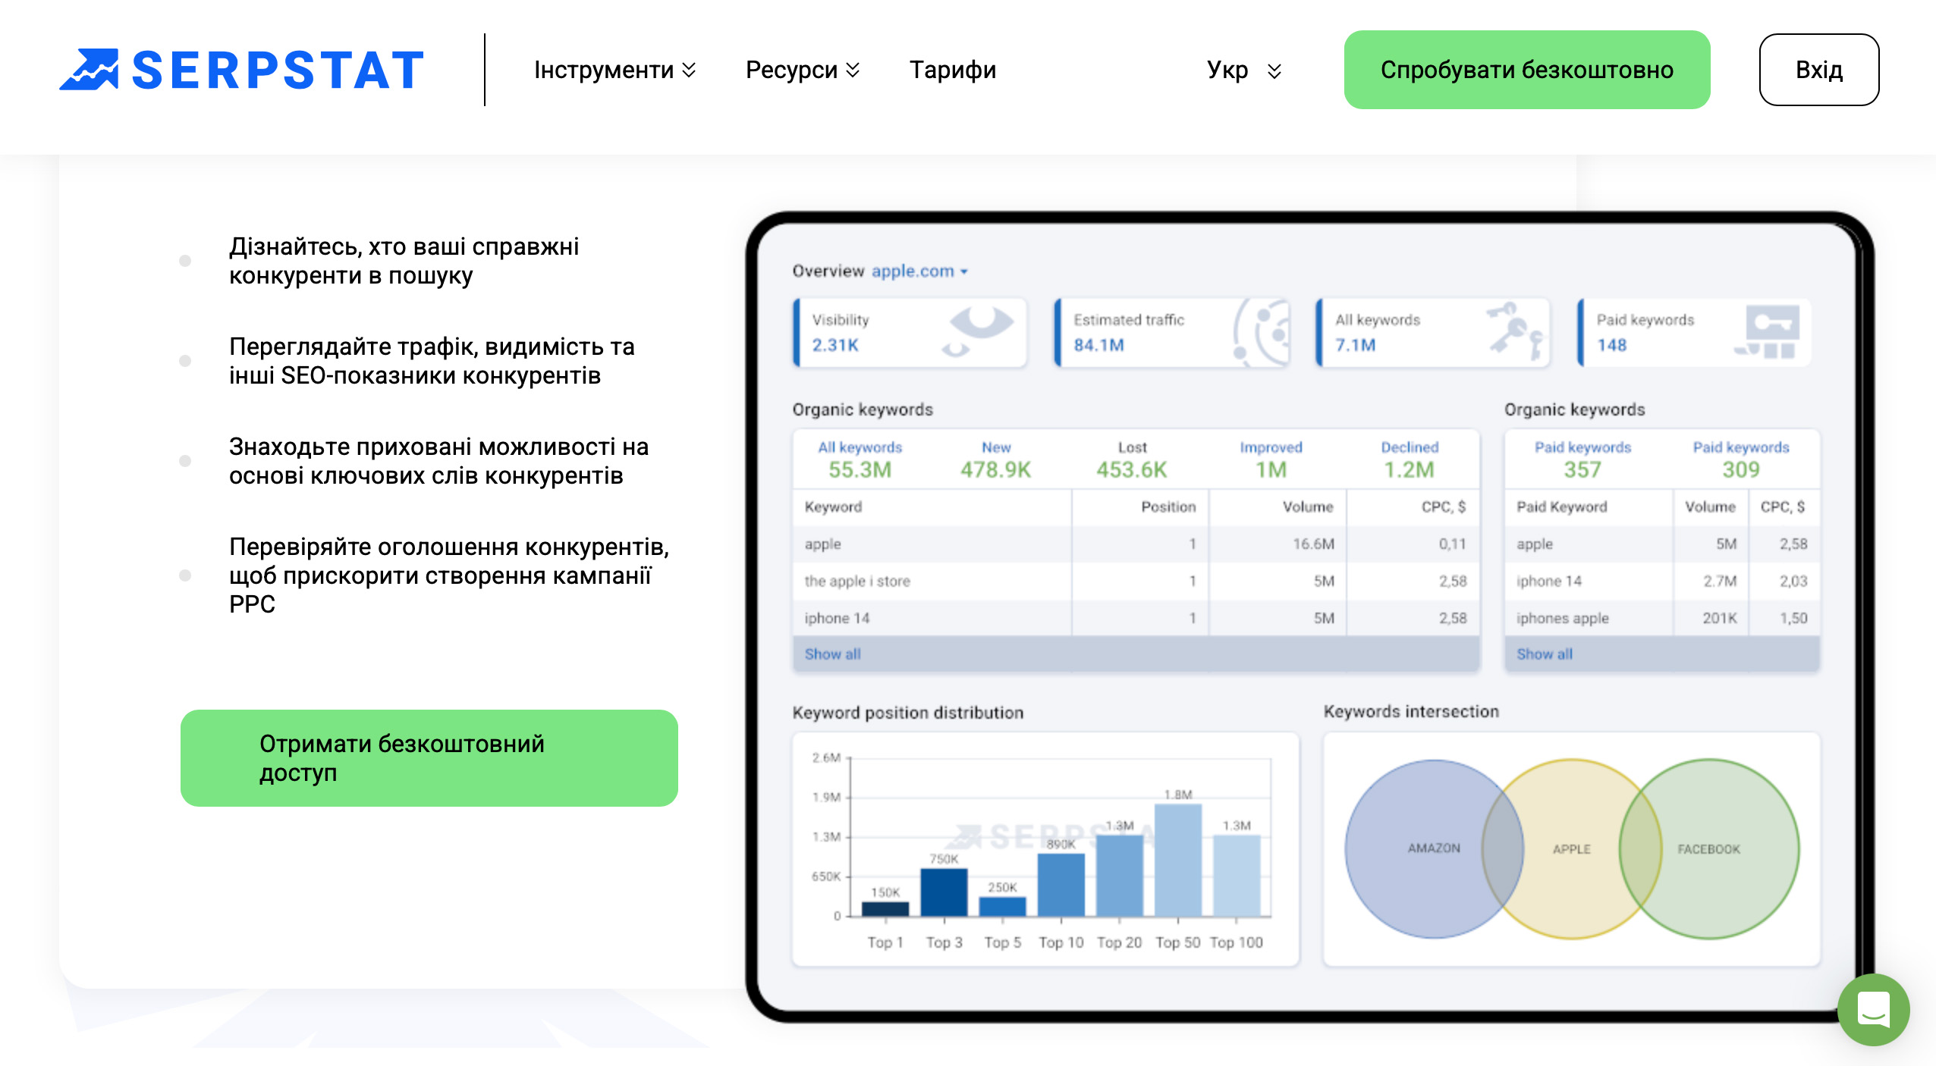Click the chevron next to Укр
The image size is (1936, 1066).
[x=1274, y=71]
